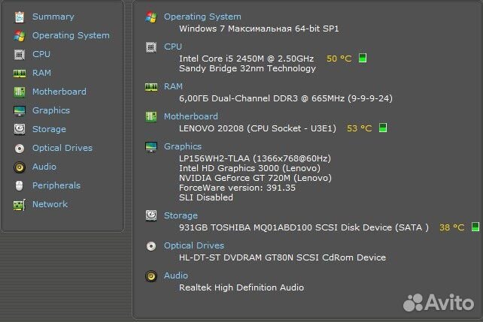Screen dimensions: 483x322
Task: Click the text 'Windows 7 Максимальная 64-bit SP1'
Action: point(259,29)
